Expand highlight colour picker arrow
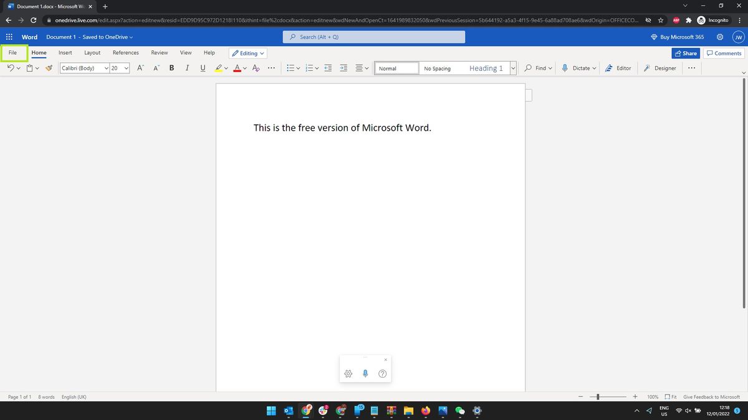This screenshot has width=748, height=420. [x=226, y=68]
